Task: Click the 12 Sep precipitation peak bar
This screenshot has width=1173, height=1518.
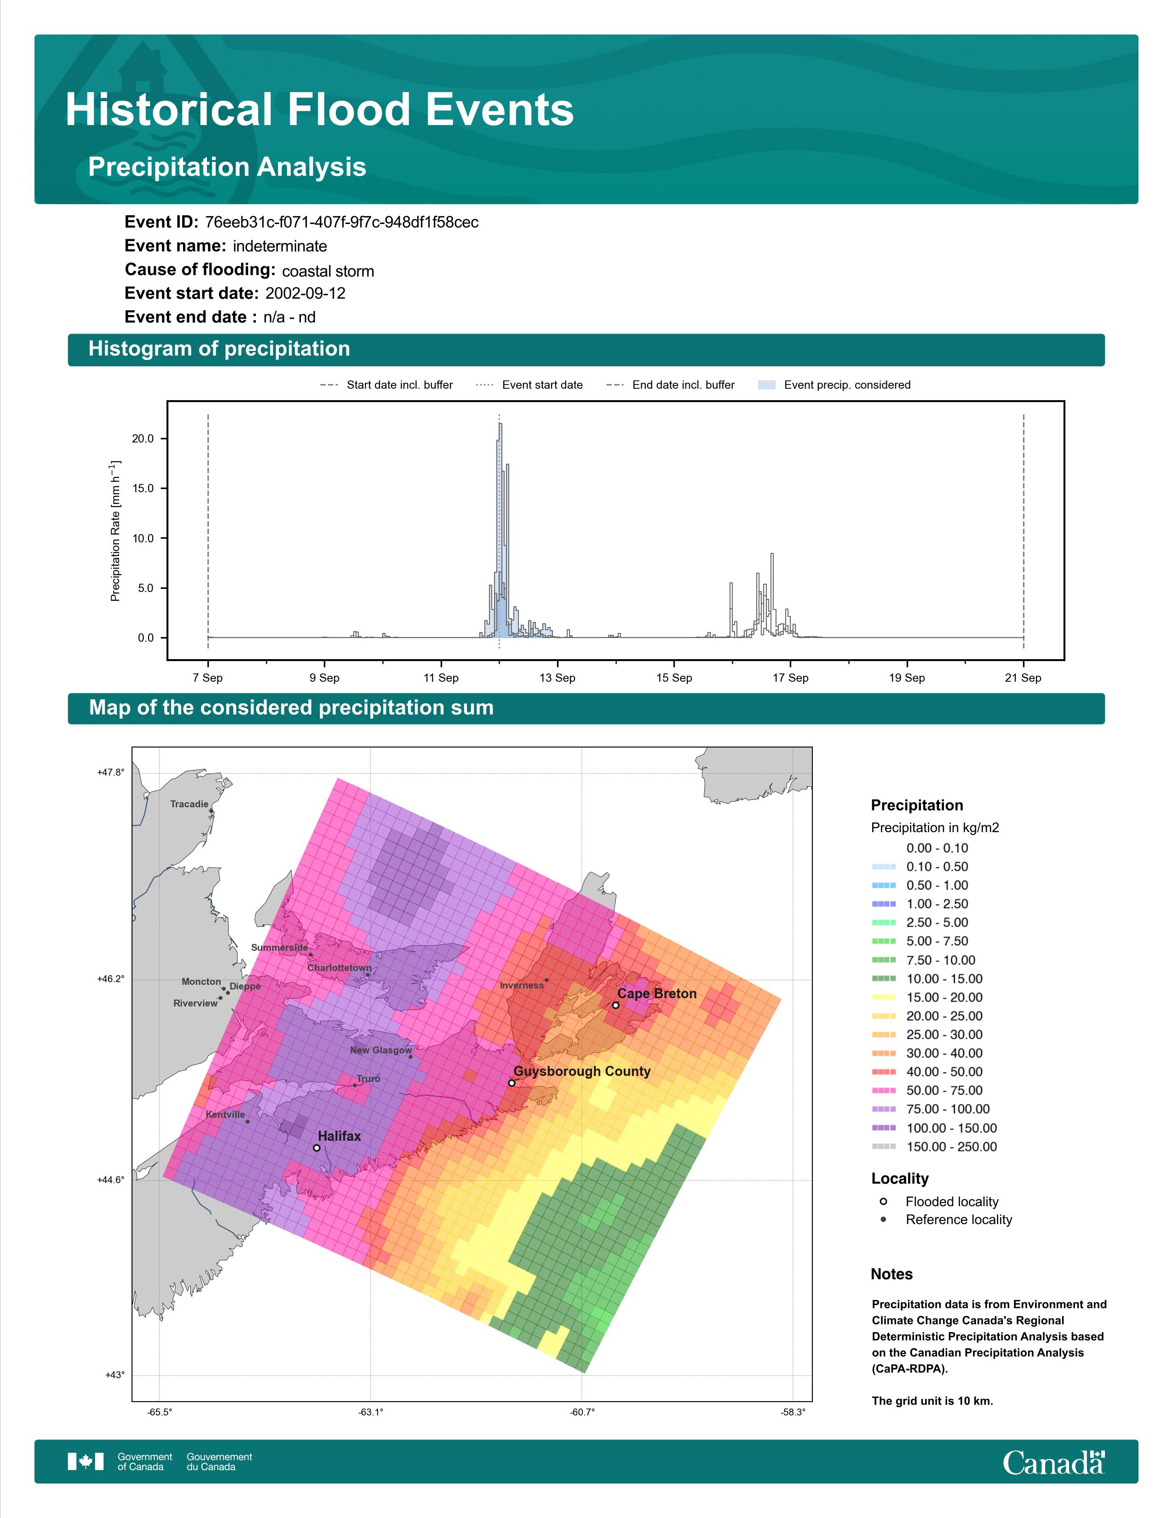Action: pyautogui.click(x=500, y=530)
